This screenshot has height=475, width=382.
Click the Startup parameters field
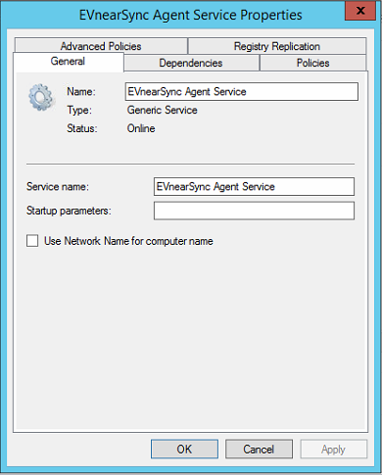(254, 211)
